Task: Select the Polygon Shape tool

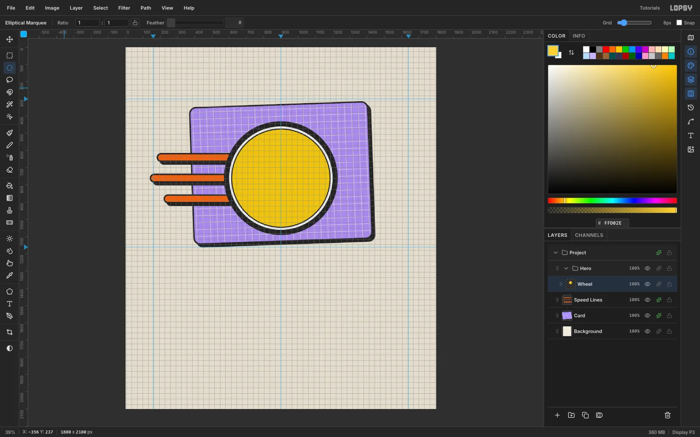Action: click(x=10, y=291)
